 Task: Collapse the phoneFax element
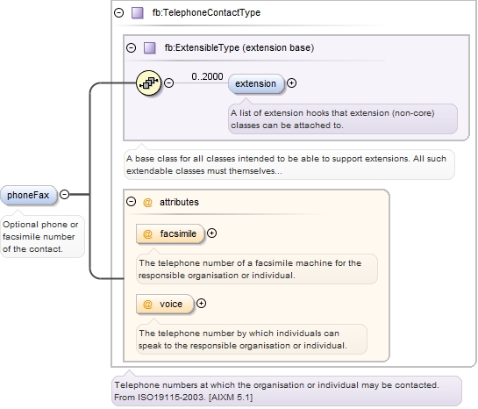64,194
